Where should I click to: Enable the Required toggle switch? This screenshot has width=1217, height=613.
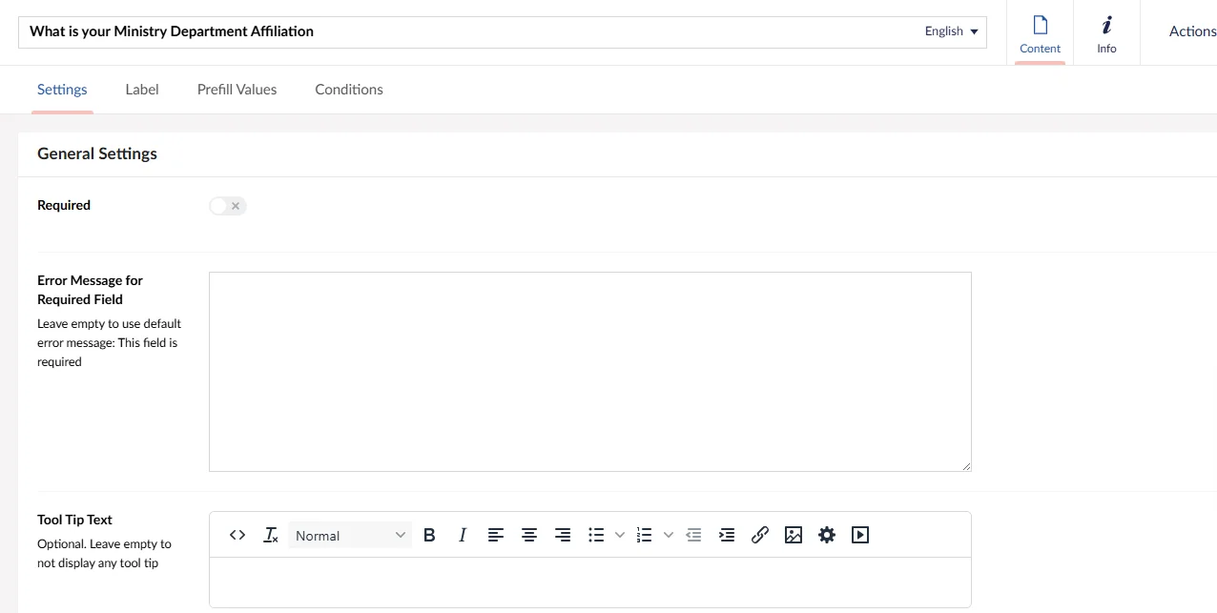pos(228,206)
